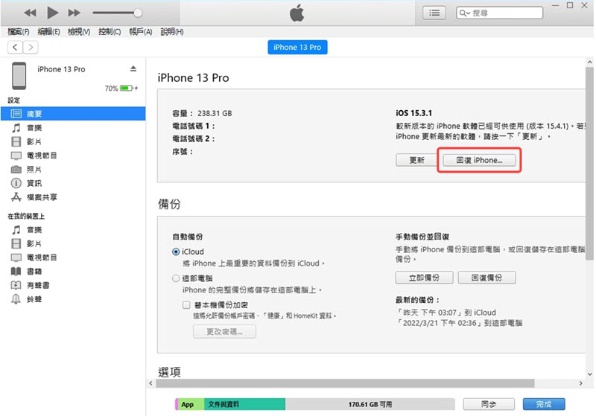This screenshot has height=416, width=596.
Task: Click the Apple logo at top
Action: [x=297, y=13]
